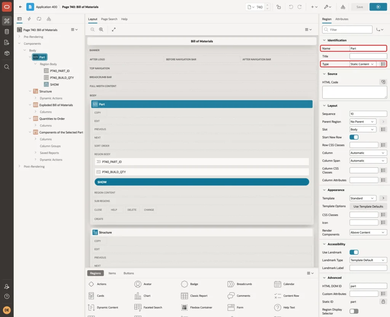
Task: Open the Help question mark icon
Action: tap(7, 296)
